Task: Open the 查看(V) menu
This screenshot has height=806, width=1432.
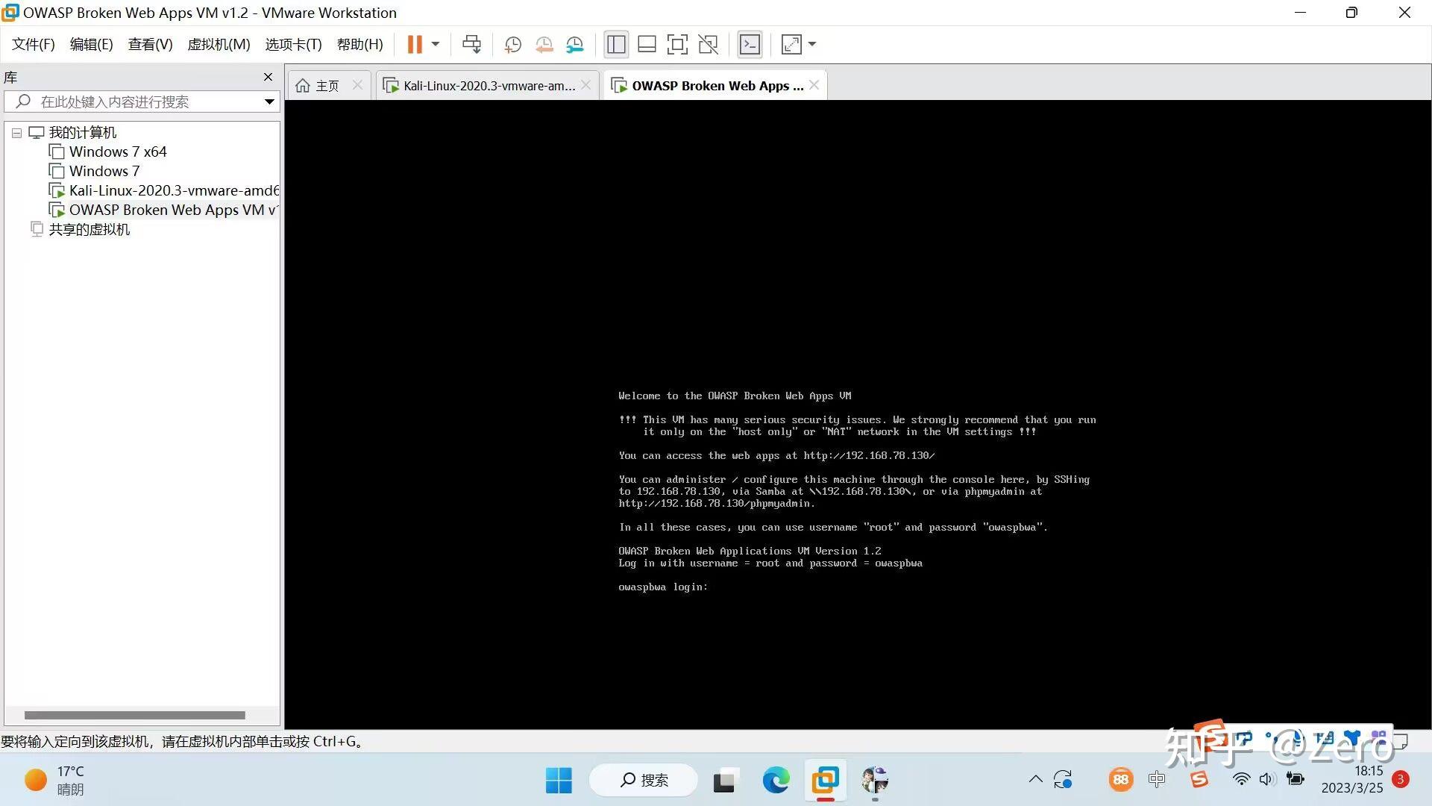Action: 150,45
